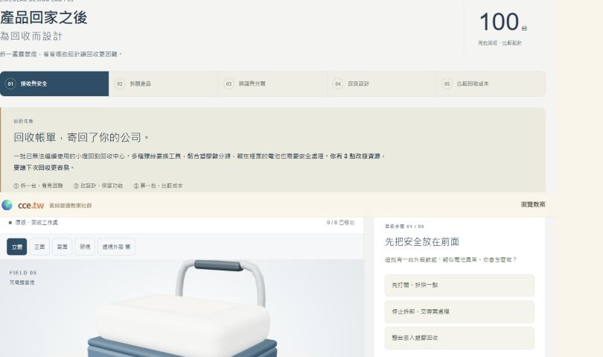Select step 01 接收與安全 tab

click(x=54, y=83)
